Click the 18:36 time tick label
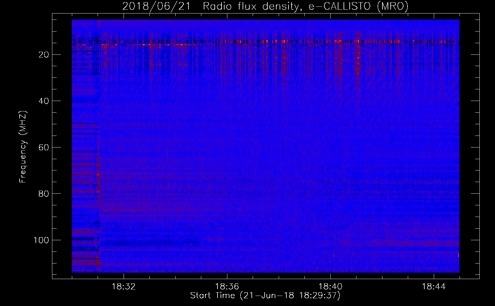Viewport: 495px width, 306px height. 227,287
